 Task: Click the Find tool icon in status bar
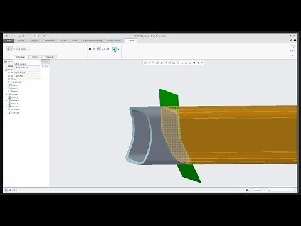tap(247, 190)
